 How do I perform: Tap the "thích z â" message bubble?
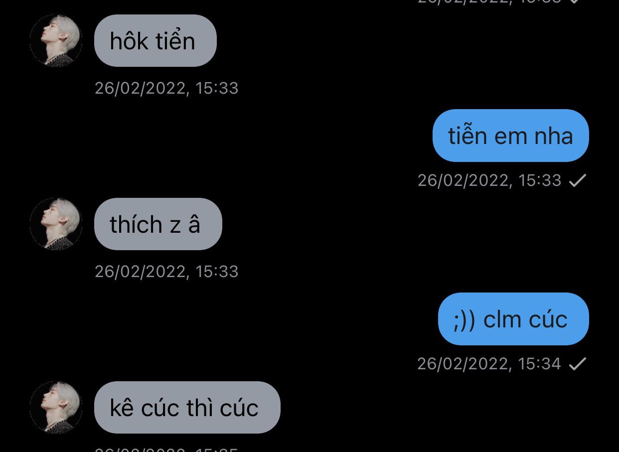[158, 224]
